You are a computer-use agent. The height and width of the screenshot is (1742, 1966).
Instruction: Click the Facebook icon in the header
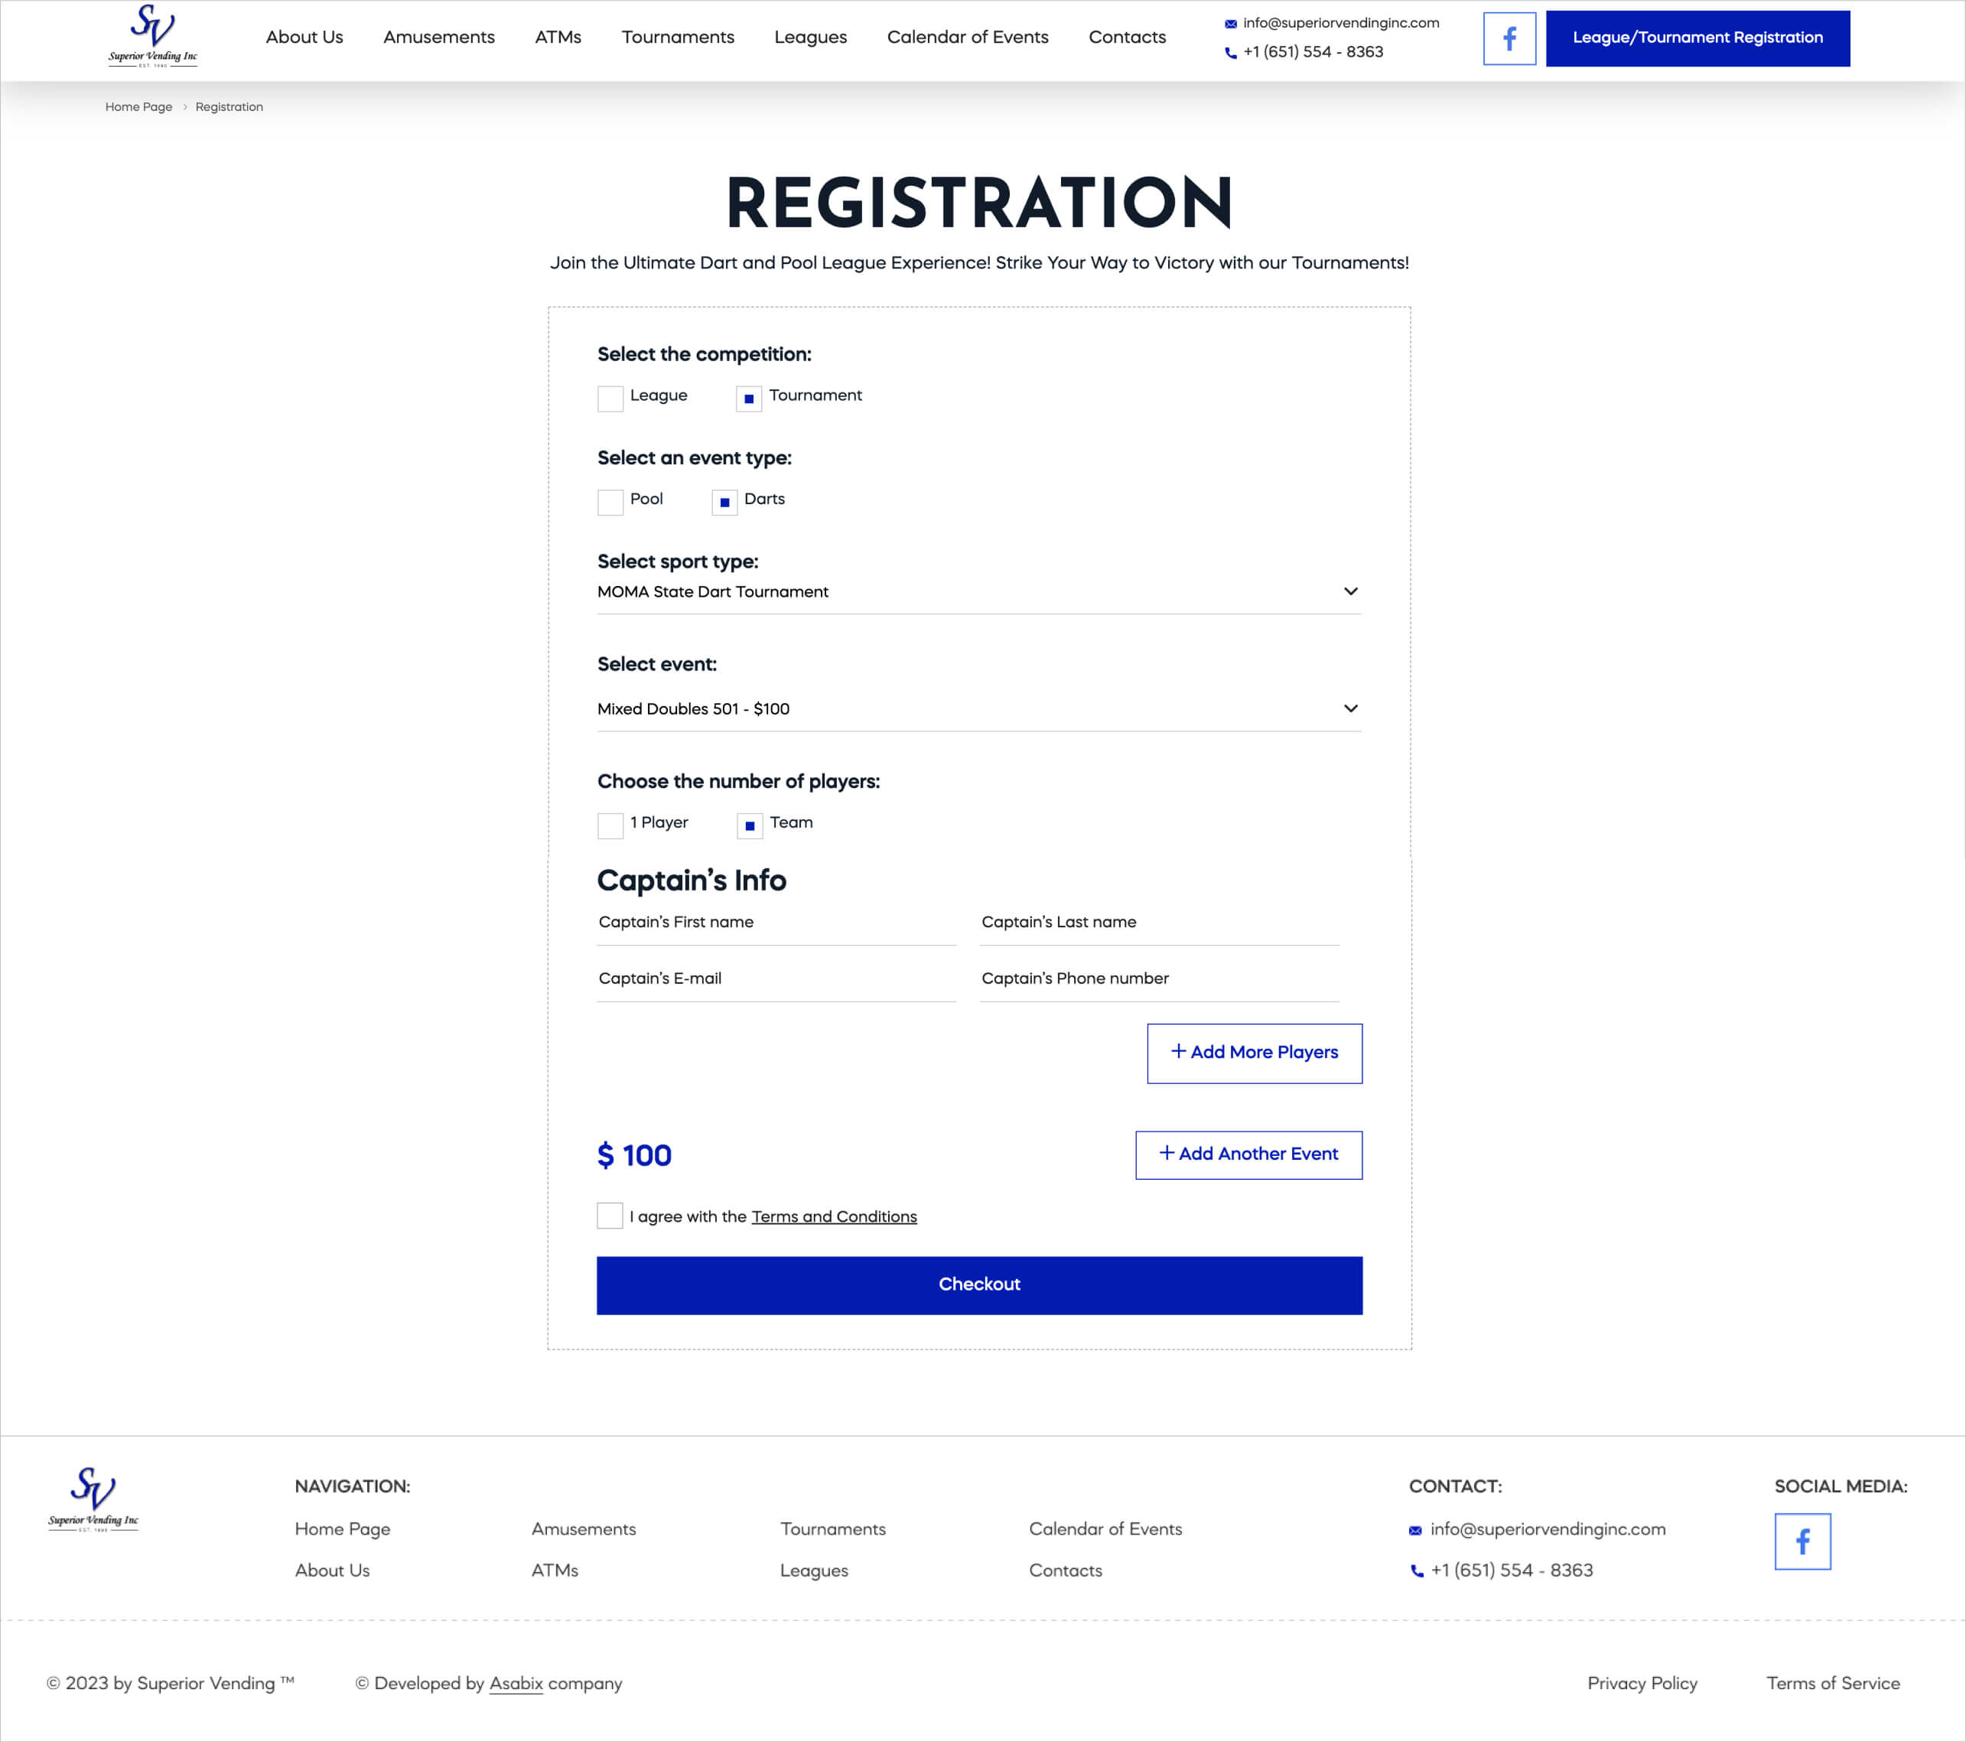(x=1509, y=38)
